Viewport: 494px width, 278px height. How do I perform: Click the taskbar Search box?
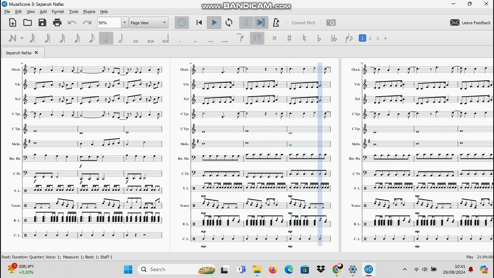pos(176,269)
